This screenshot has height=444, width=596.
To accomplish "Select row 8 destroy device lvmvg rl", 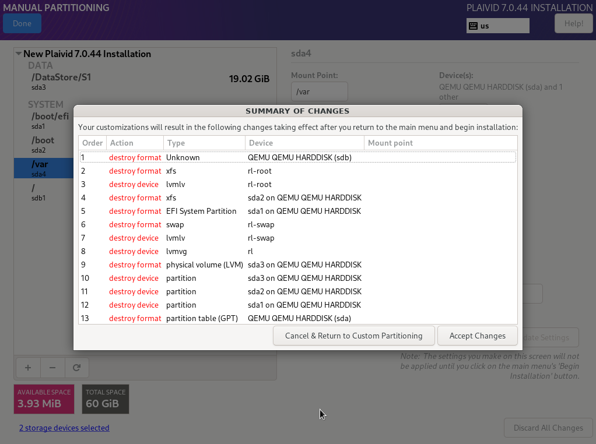I will (298, 252).
